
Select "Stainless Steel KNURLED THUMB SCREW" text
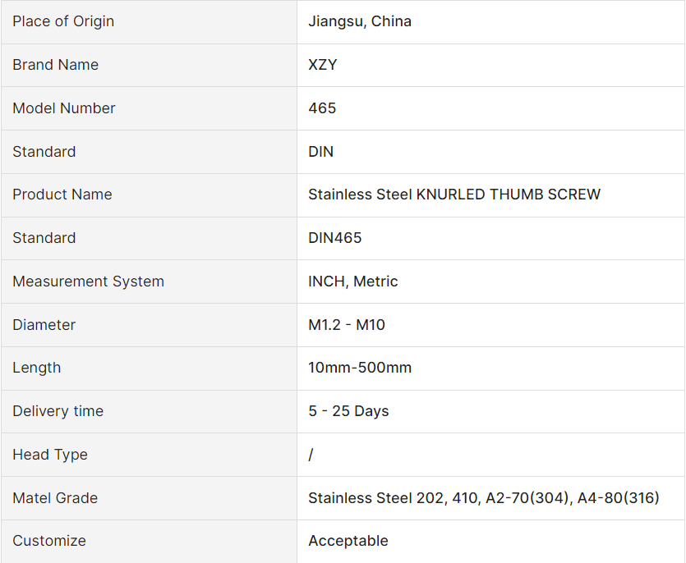[454, 195]
